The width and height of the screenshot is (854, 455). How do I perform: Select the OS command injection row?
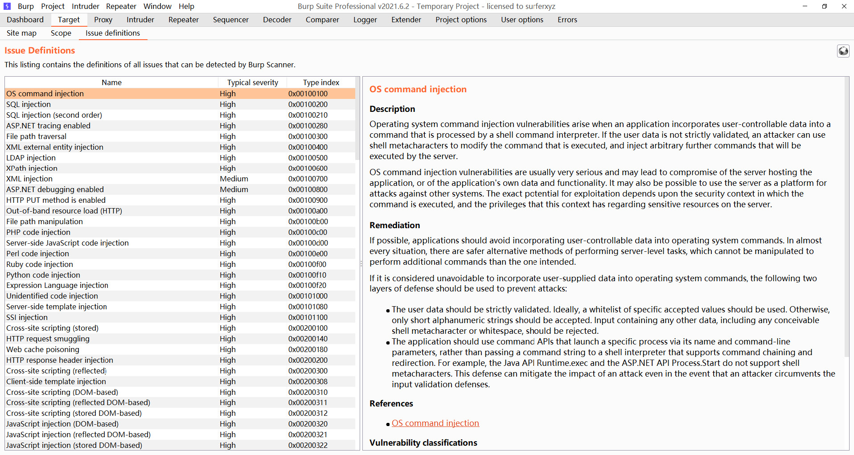[x=180, y=94]
